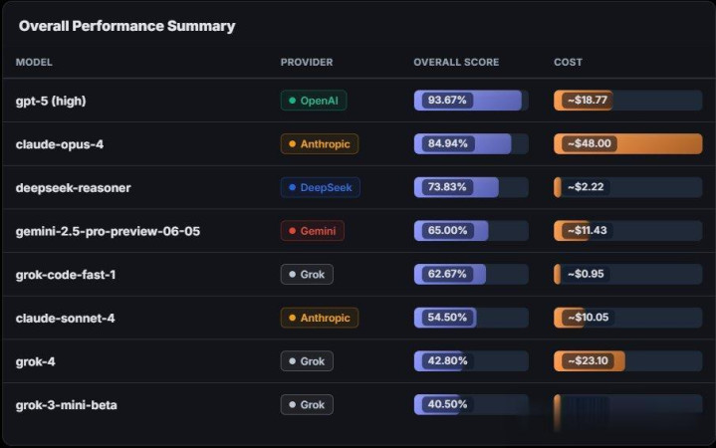
Task: Click the COST column header
Action: click(568, 62)
